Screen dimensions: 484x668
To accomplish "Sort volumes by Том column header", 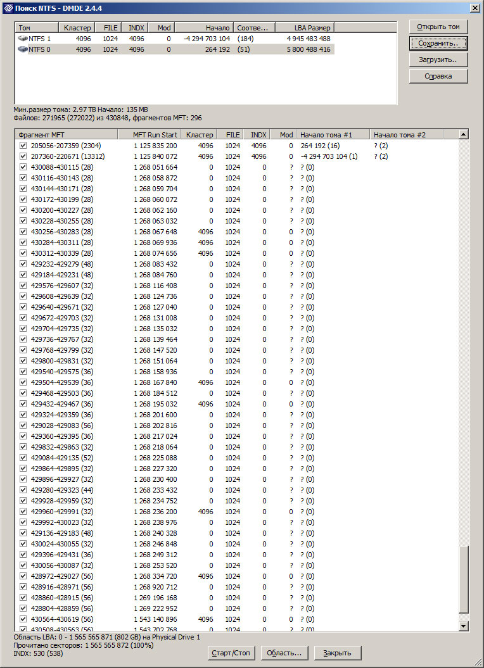I will [37, 28].
